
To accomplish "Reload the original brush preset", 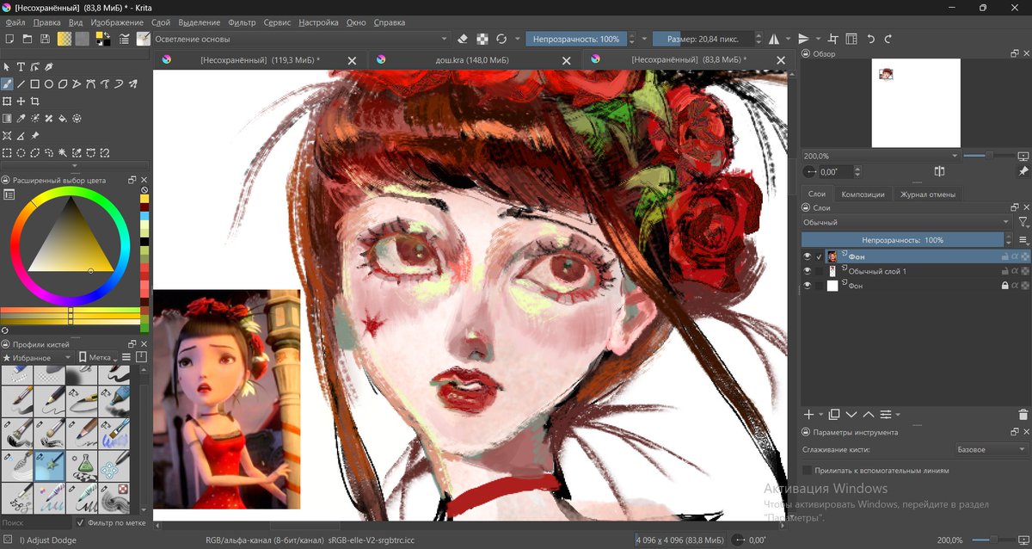I will [501, 39].
